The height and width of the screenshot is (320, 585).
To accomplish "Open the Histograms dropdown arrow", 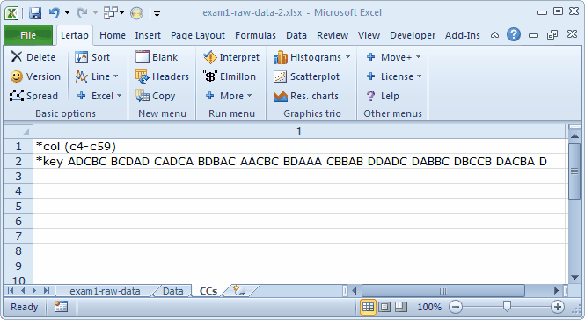I will [x=347, y=57].
